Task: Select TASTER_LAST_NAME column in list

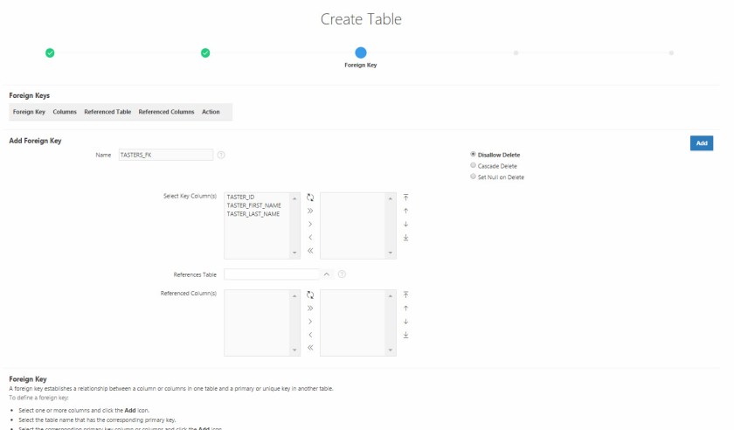Action: [253, 213]
